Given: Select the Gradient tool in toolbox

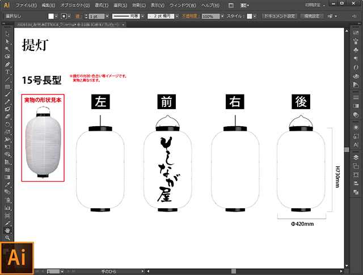Looking at the screenshot, I should pos(7,177).
